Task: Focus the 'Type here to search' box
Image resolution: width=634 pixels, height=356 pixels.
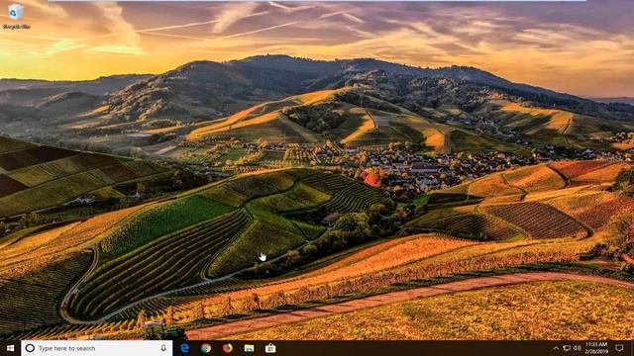Action: (x=97, y=348)
